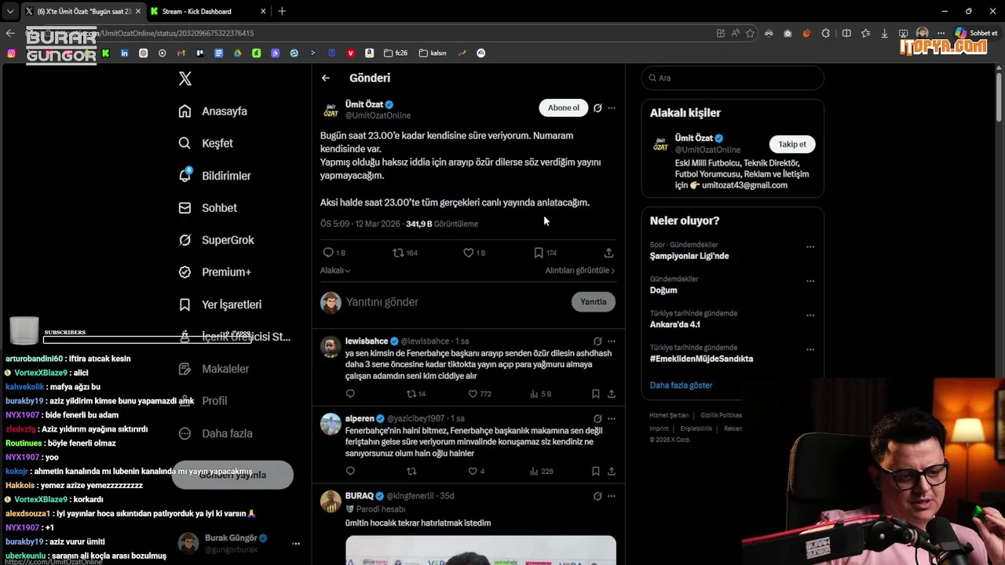Click the views icon showing 5 B
This screenshot has height=565, width=1005.
click(x=534, y=394)
